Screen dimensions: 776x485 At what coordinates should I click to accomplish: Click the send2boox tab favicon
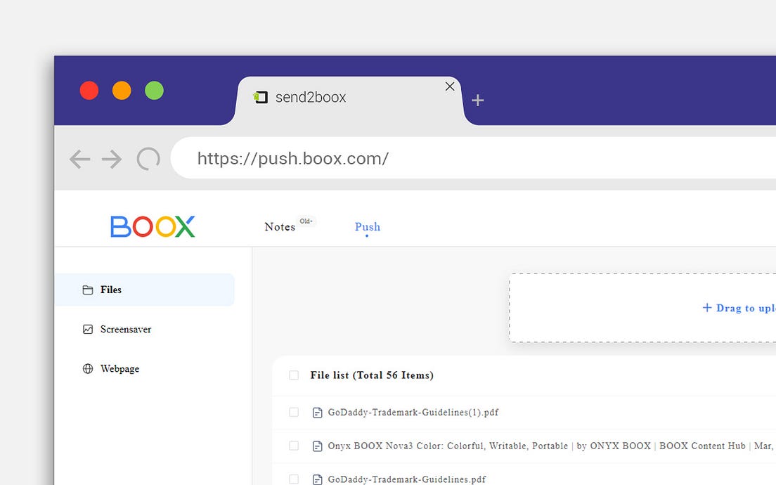[x=260, y=97]
